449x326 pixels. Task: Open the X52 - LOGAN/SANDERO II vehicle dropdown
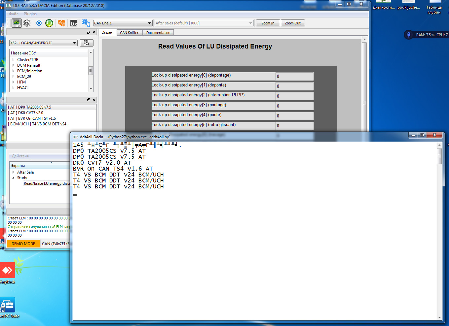click(x=43, y=43)
